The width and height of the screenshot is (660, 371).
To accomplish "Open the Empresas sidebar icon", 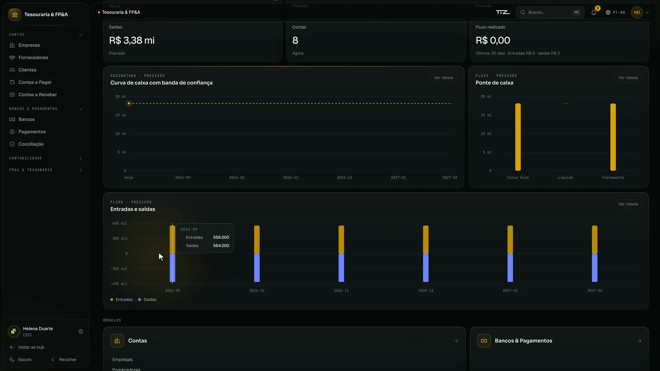I will (12, 45).
